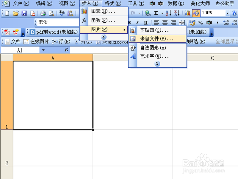
Task: Open the 格式(O) menu
Action: pos(113,3)
